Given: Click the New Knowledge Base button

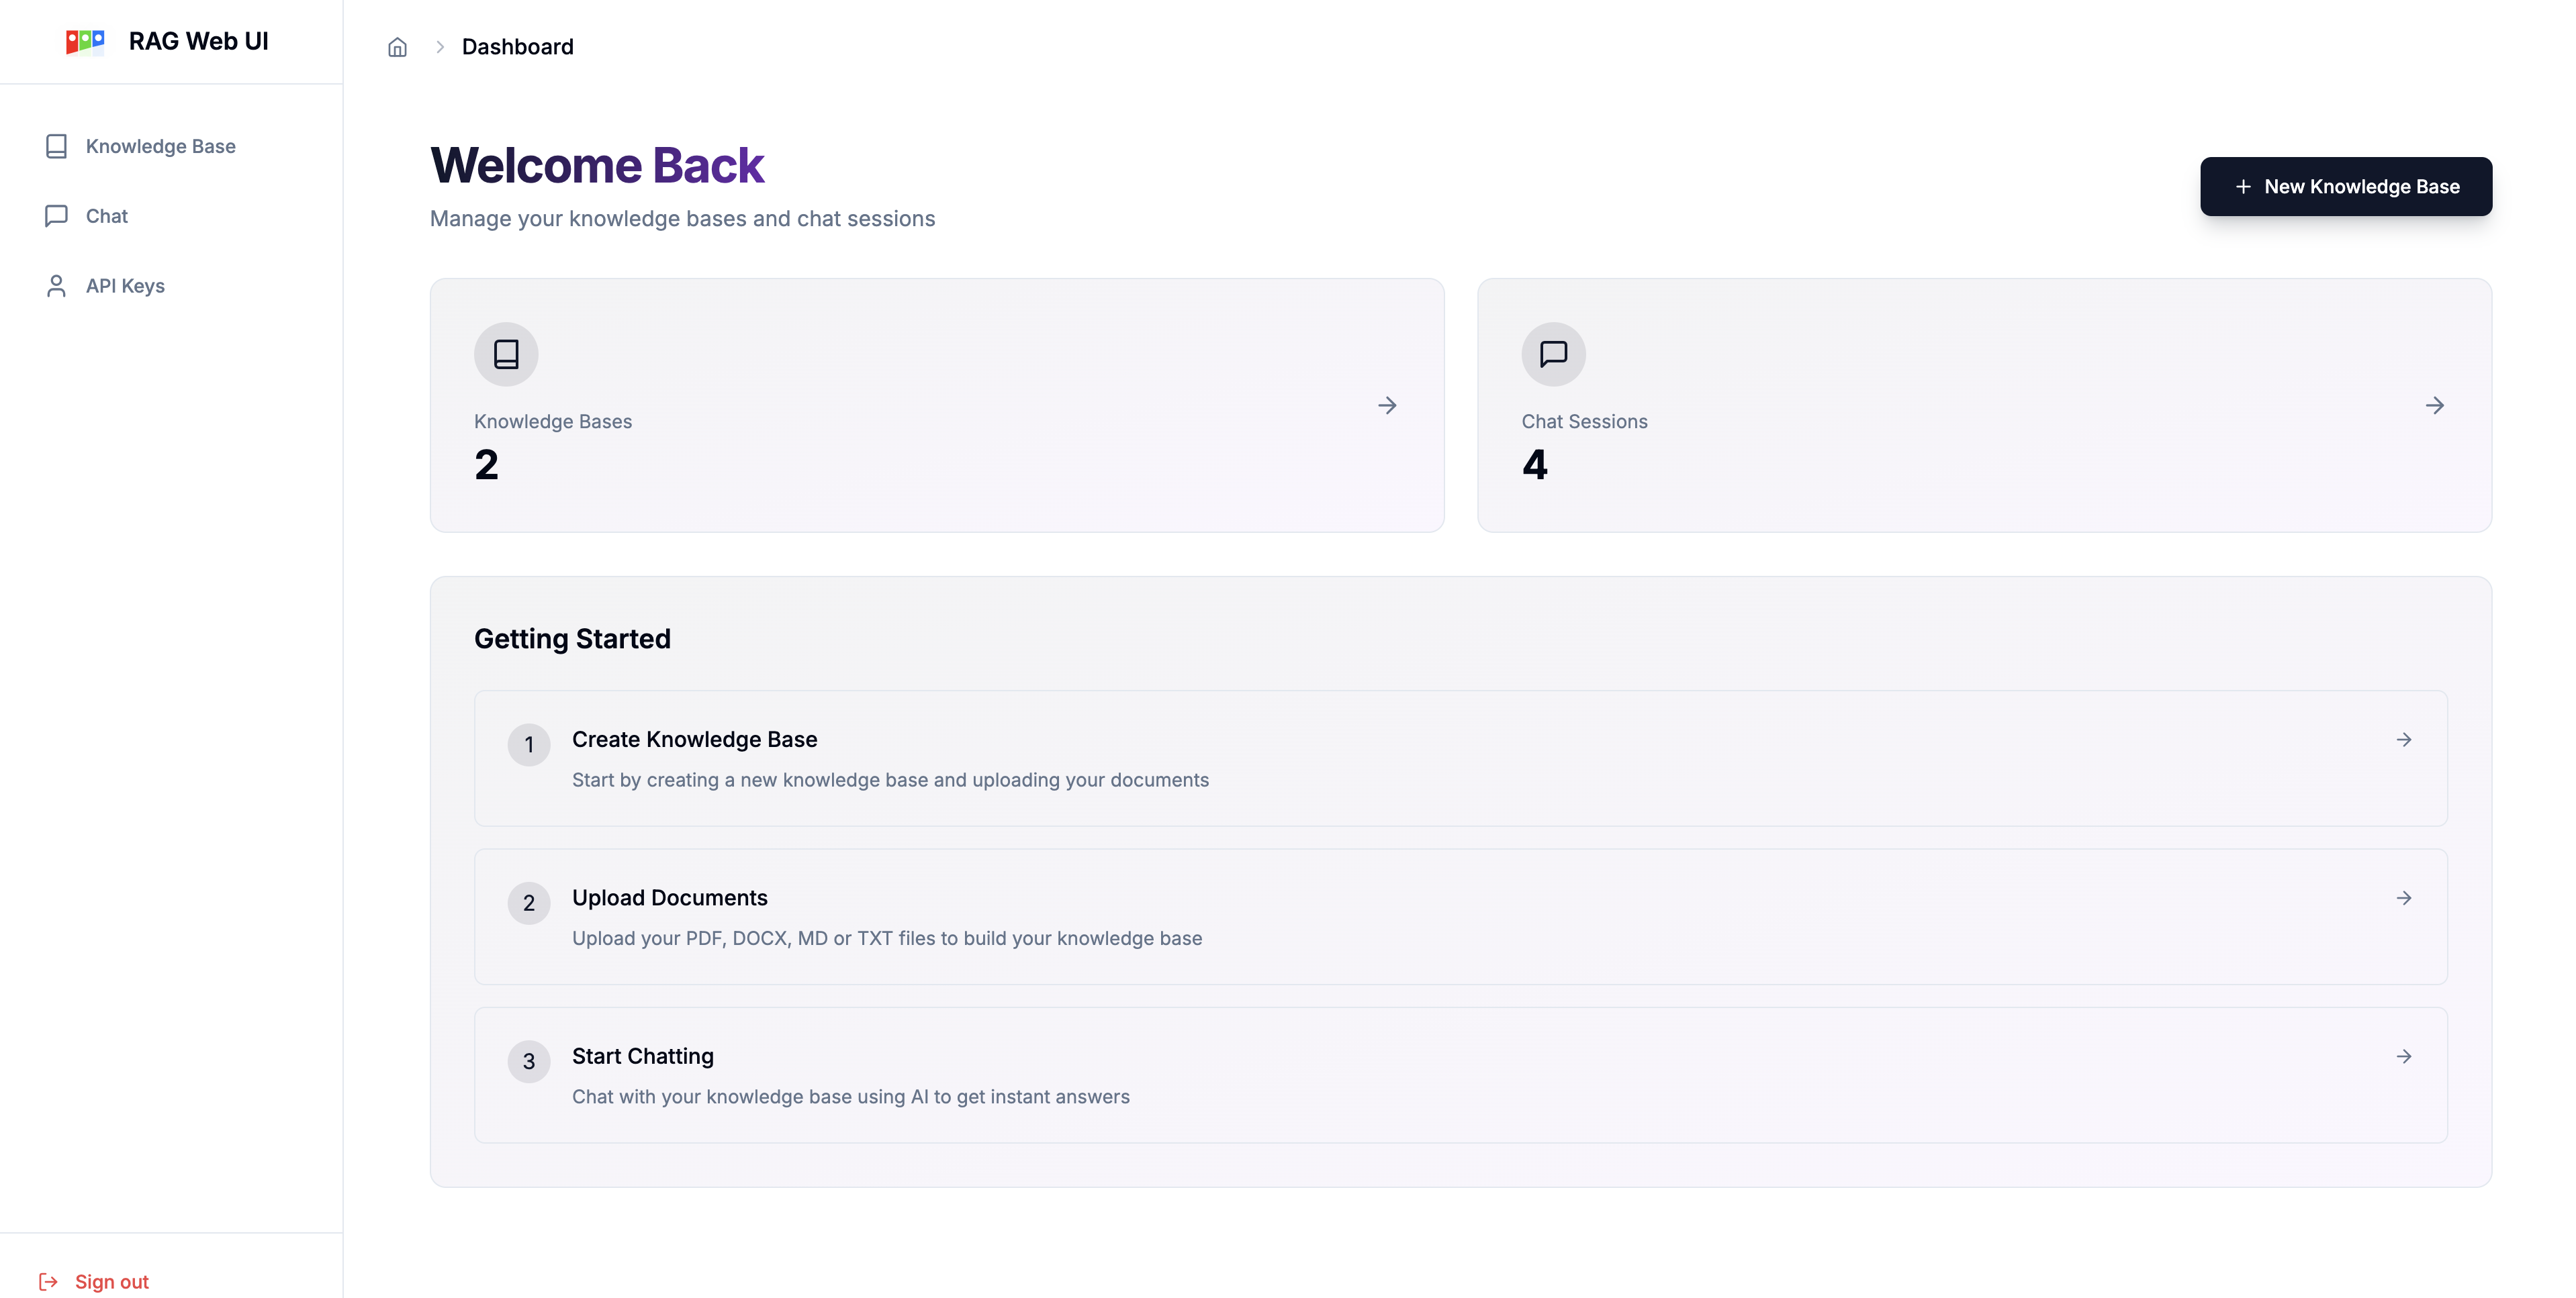Looking at the screenshot, I should pyautogui.click(x=2346, y=185).
